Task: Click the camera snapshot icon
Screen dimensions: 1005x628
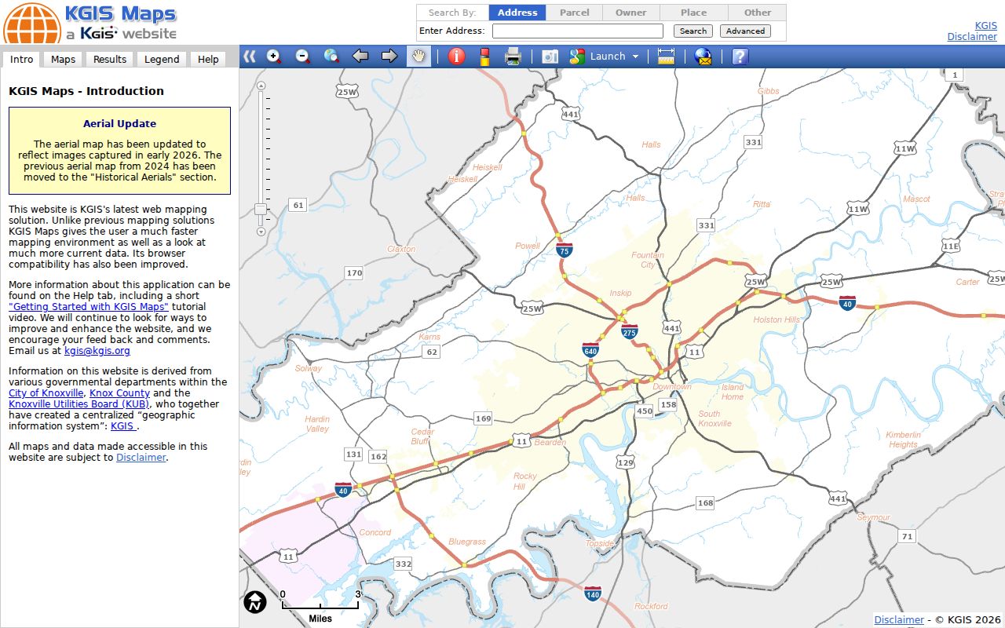Action: coord(550,57)
